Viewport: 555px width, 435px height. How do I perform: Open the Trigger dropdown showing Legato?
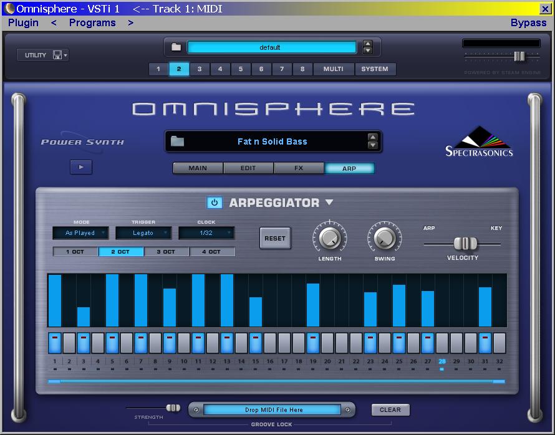pyautogui.click(x=143, y=233)
